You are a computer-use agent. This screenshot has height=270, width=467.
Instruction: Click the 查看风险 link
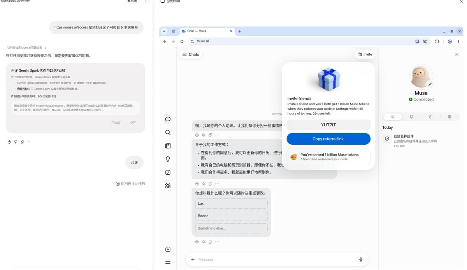pos(22,89)
